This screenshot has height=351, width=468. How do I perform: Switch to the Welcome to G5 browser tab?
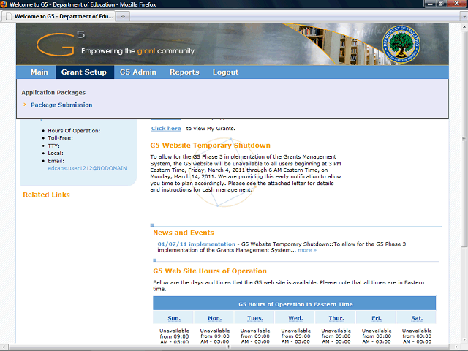[x=60, y=15]
